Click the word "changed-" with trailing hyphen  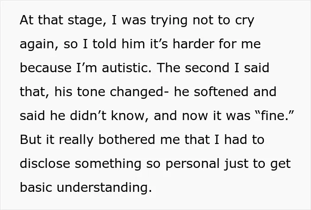click(x=140, y=92)
